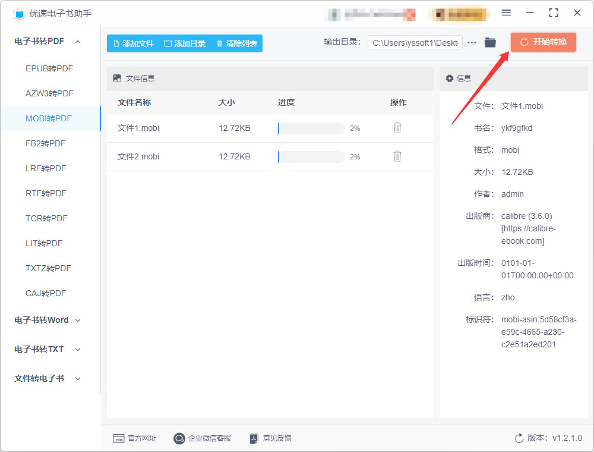Click the 企业微信客服 chat icon
The height and width of the screenshot is (452, 594).
(x=179, y=438)
